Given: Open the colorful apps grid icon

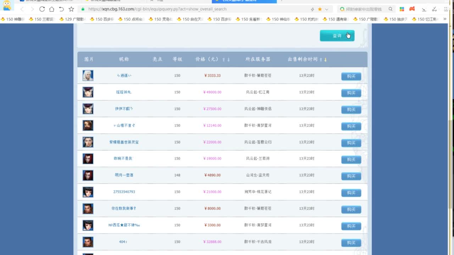Looking at the screenshot, I should (402, 9).
